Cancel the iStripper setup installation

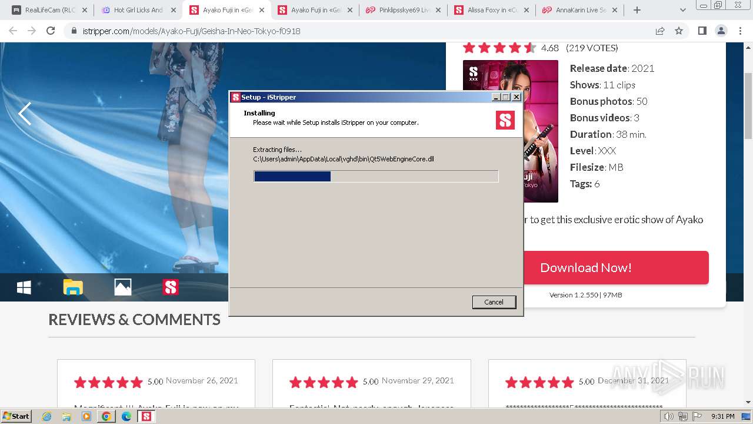pos(494,302)
